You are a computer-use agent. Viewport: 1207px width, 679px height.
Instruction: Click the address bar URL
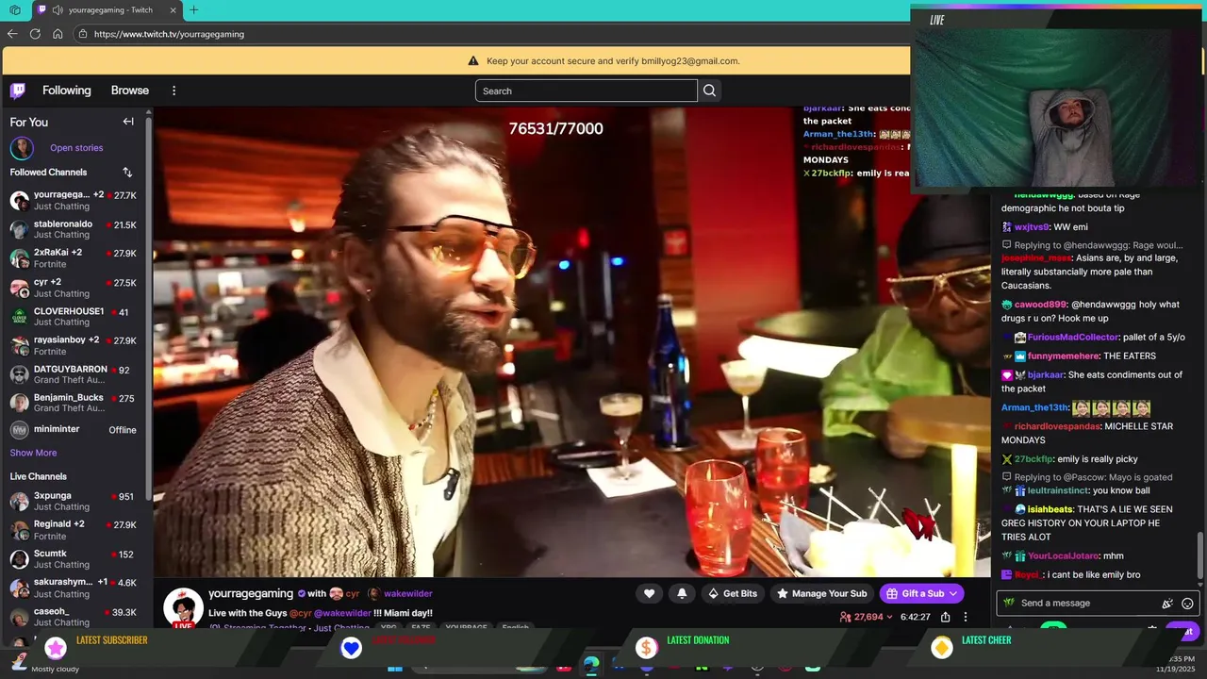(169, 34)
